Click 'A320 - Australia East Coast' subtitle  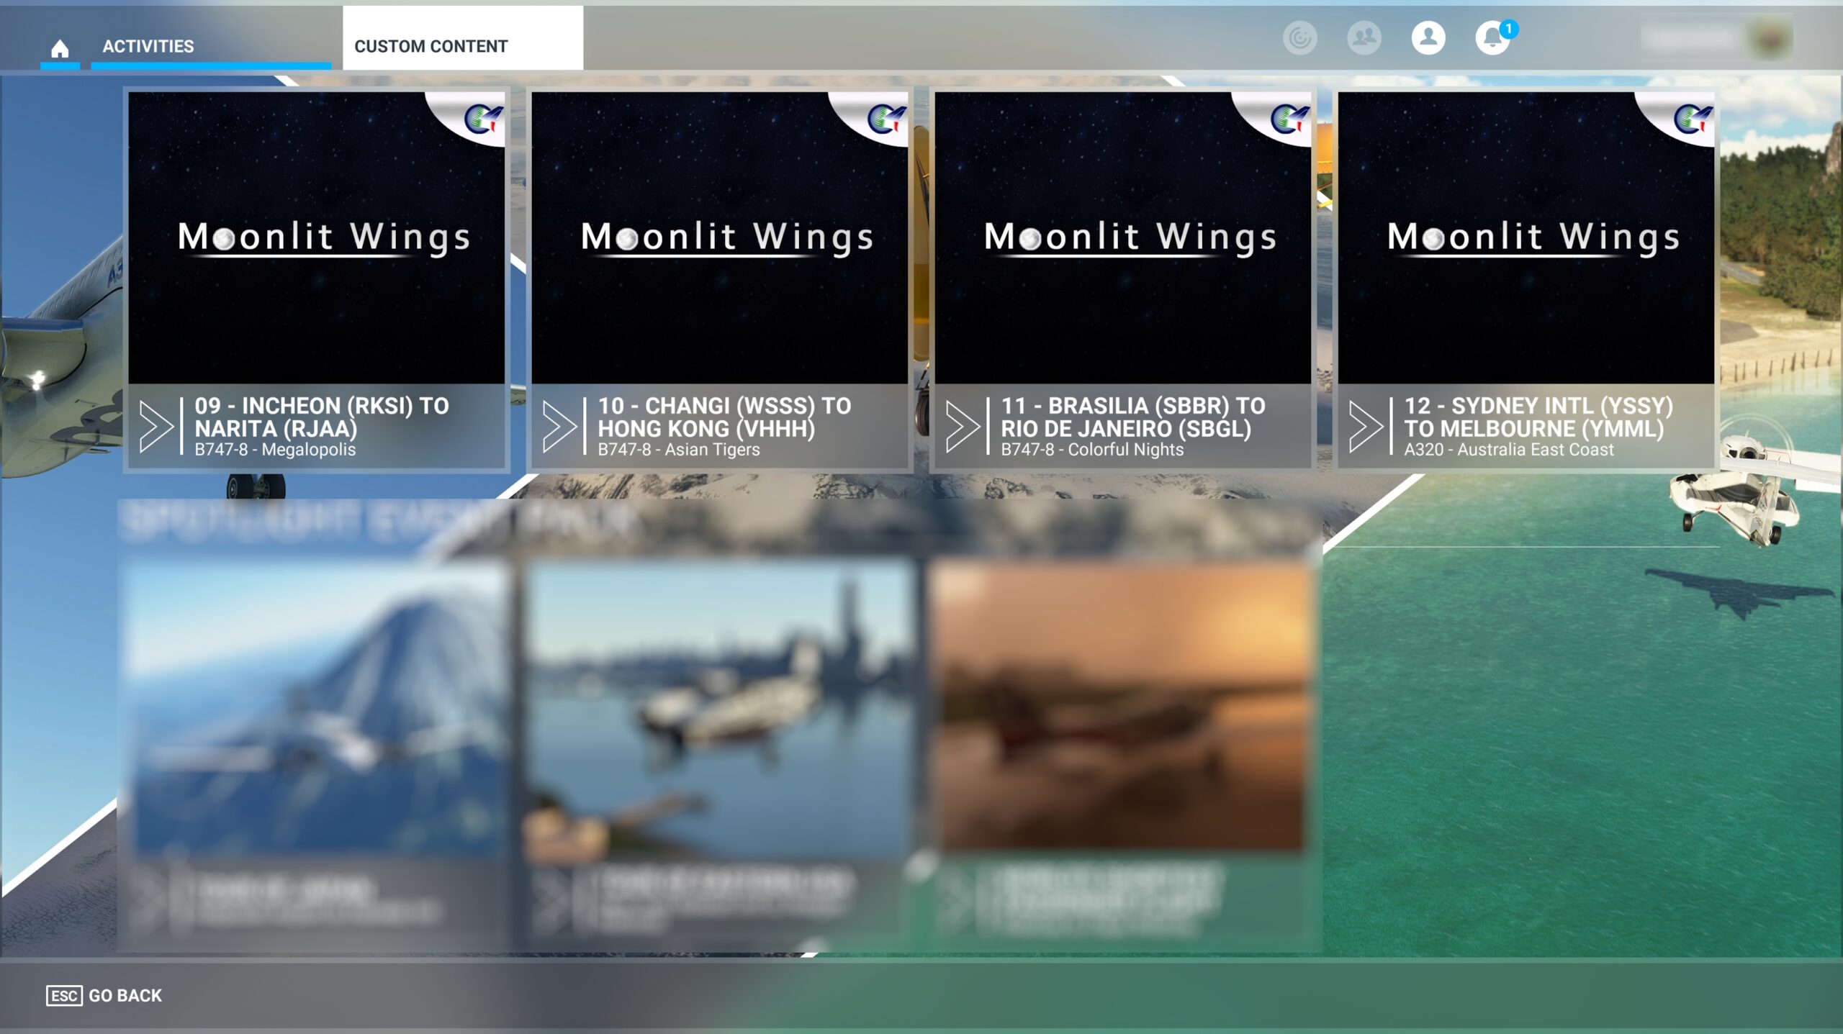pos(1509,450)
